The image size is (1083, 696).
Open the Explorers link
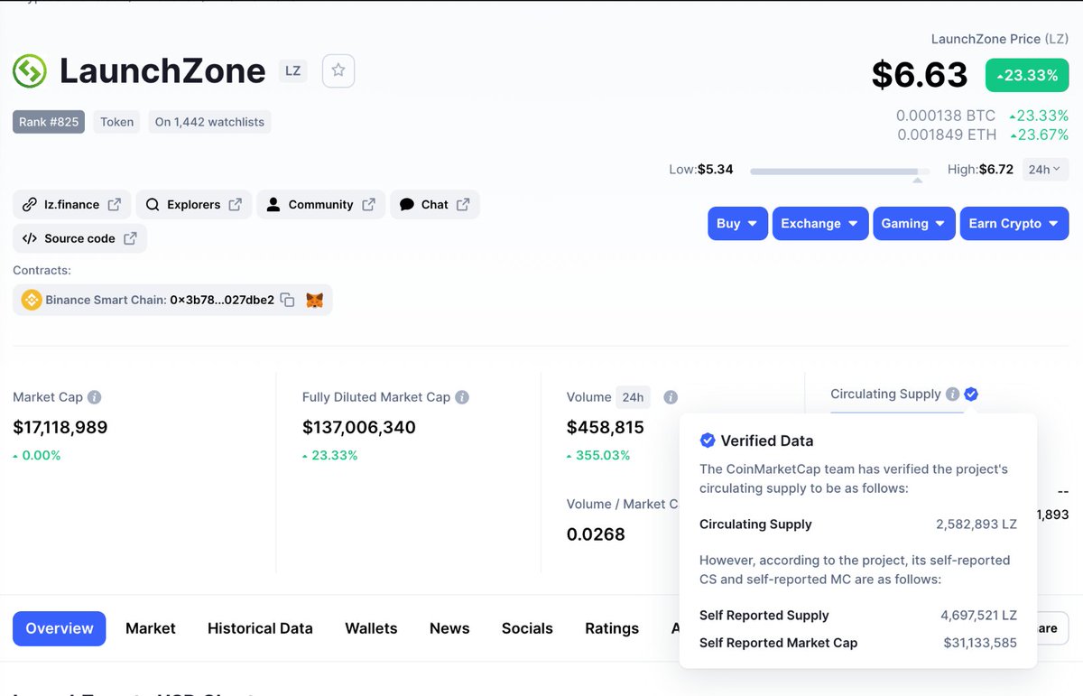click(193, 205)
